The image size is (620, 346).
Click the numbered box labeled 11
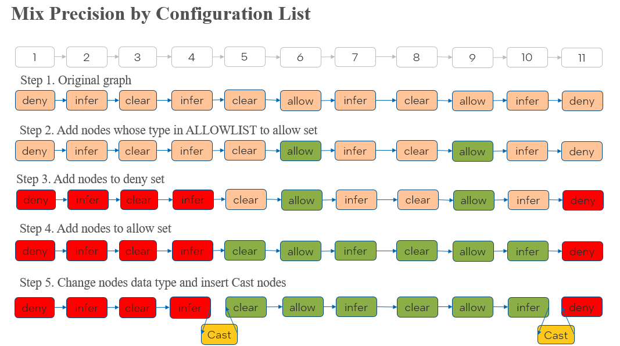tap(582, 58)
